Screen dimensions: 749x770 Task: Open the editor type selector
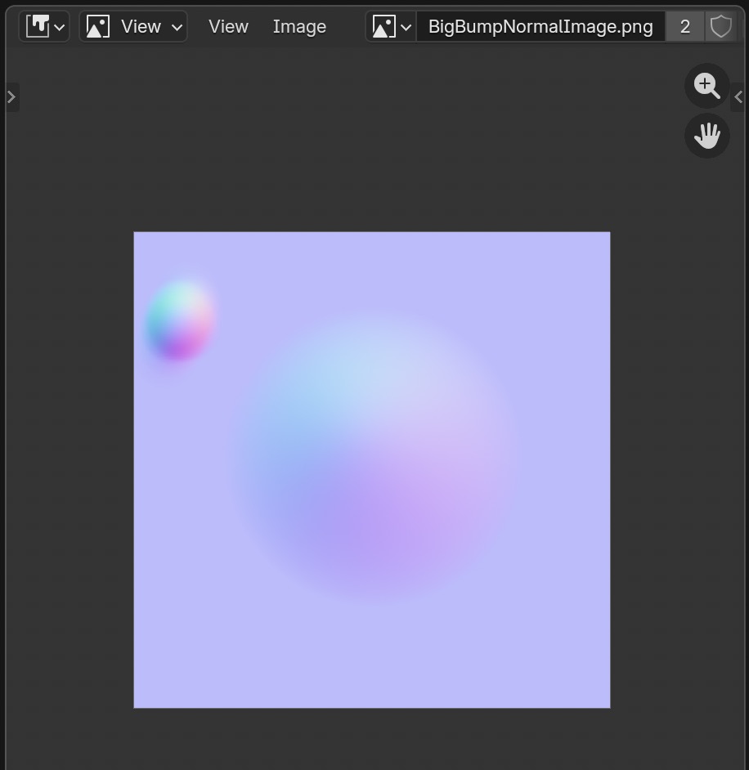tap(44, 26)
